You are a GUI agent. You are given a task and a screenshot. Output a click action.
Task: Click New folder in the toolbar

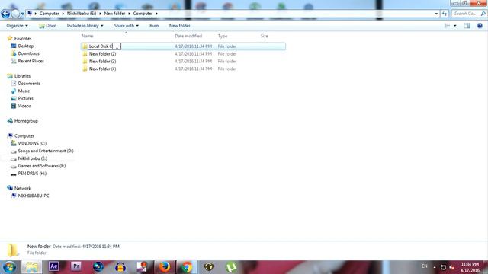pos(180,26)
